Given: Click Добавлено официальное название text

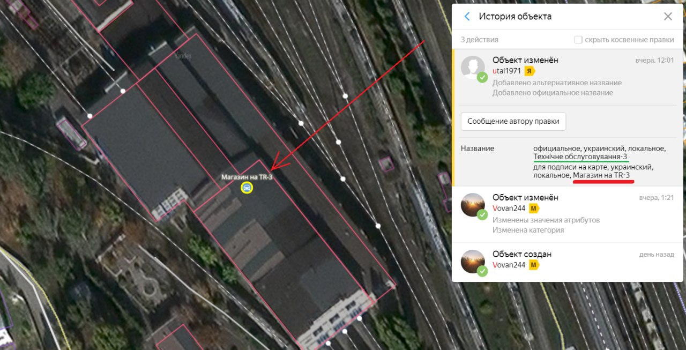Looking at the screenshot, I should tap(553, 93).
